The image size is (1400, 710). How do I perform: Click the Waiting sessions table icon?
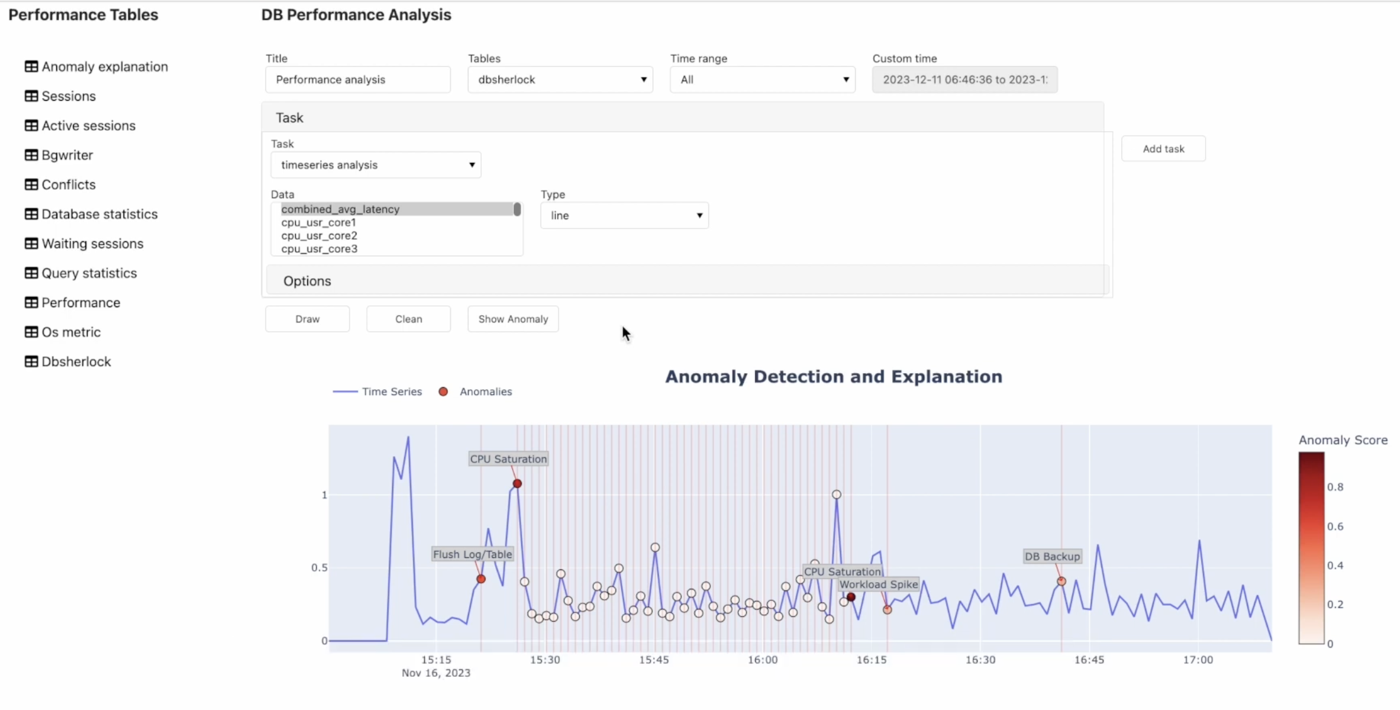(31, 244)
